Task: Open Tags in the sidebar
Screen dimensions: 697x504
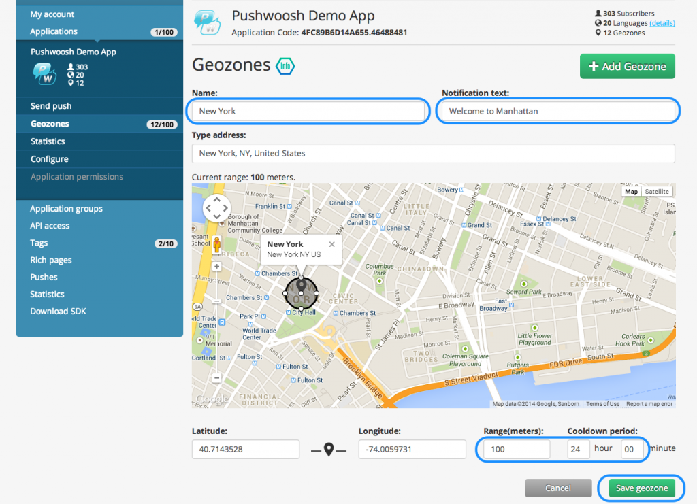Action: (x=39, y=243)
